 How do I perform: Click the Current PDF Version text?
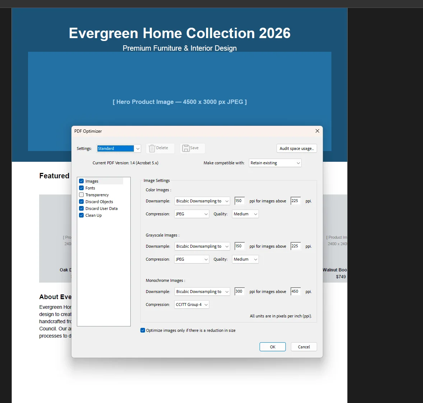click(125, 163)
